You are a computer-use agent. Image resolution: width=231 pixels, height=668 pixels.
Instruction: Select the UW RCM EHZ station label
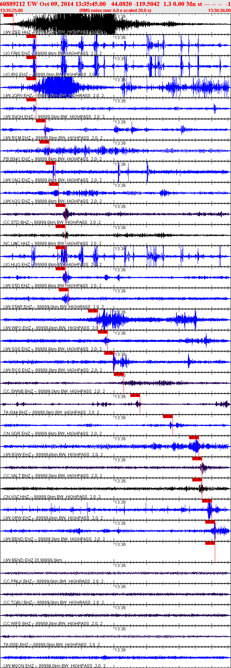[53, 138]
